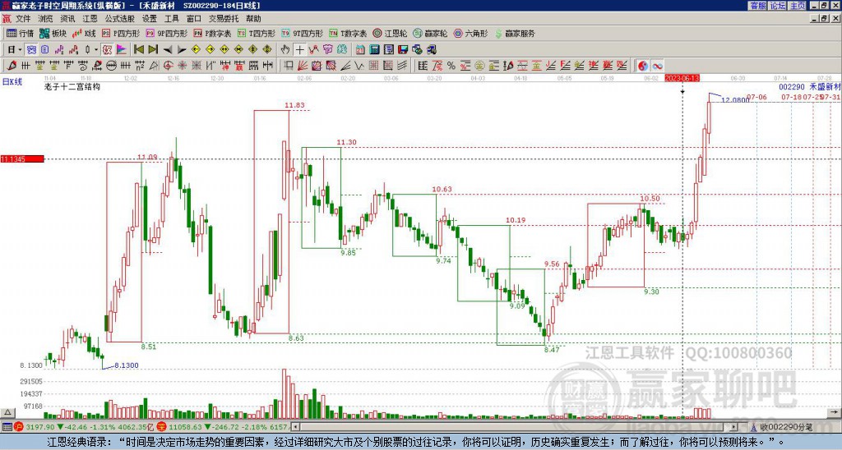Select the gold coin circle tool
842x450 pixels.
tap(479, 66)
